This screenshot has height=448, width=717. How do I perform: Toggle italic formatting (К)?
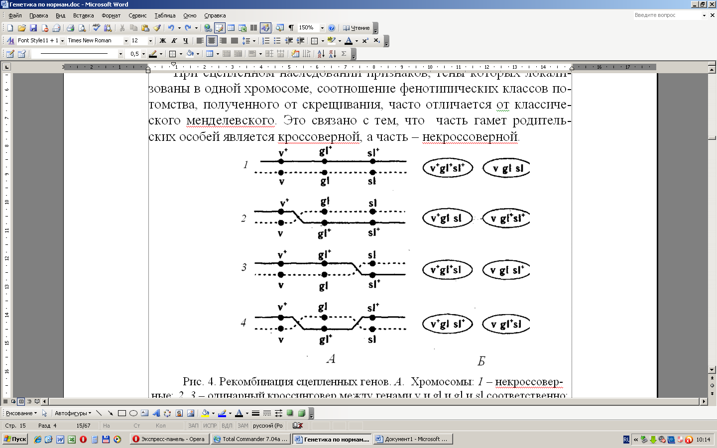pos(174,41)
